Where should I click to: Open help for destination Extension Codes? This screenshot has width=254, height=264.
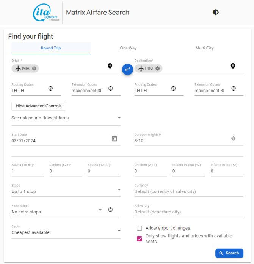pyautogui.click(x=234, y=88)
